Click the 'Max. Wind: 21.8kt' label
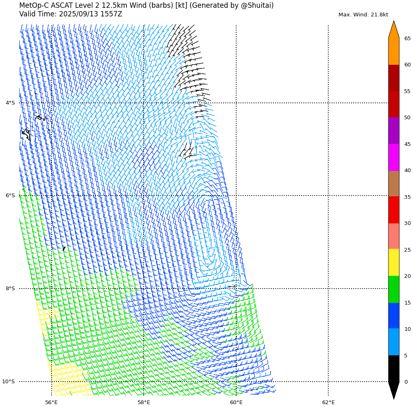Image resolution: width=413 pixels, height=407 pixels. click(x=363, y=15)
